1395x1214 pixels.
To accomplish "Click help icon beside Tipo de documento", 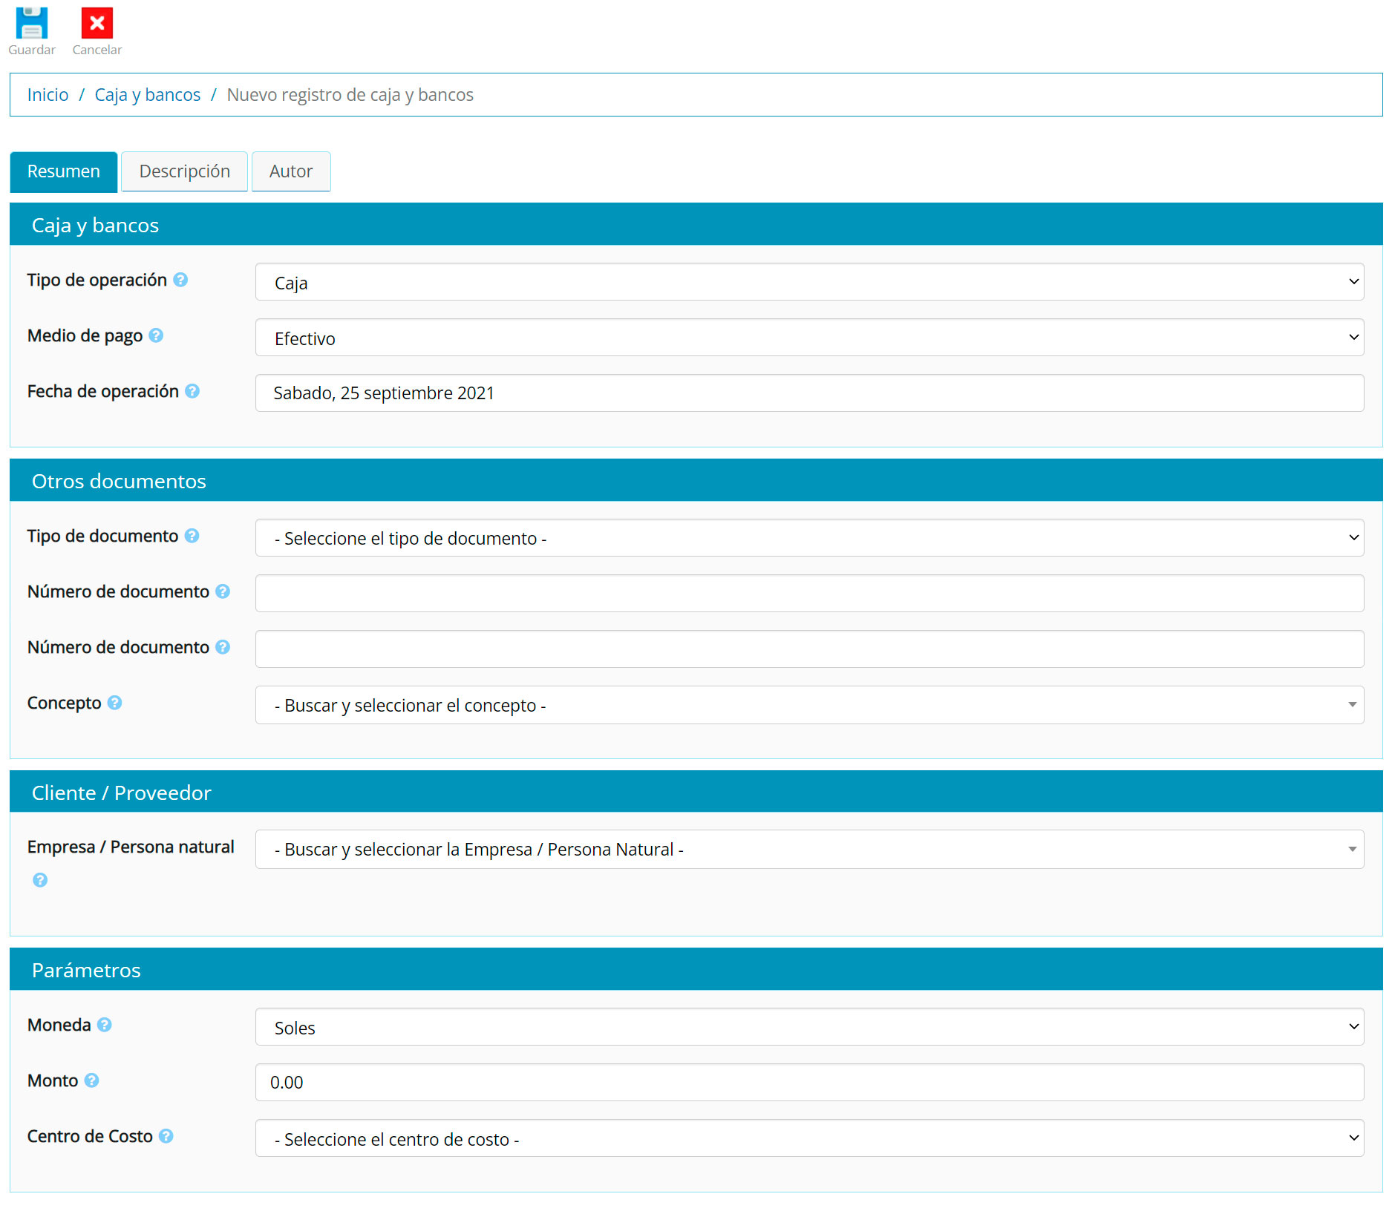I will (192, 536).
